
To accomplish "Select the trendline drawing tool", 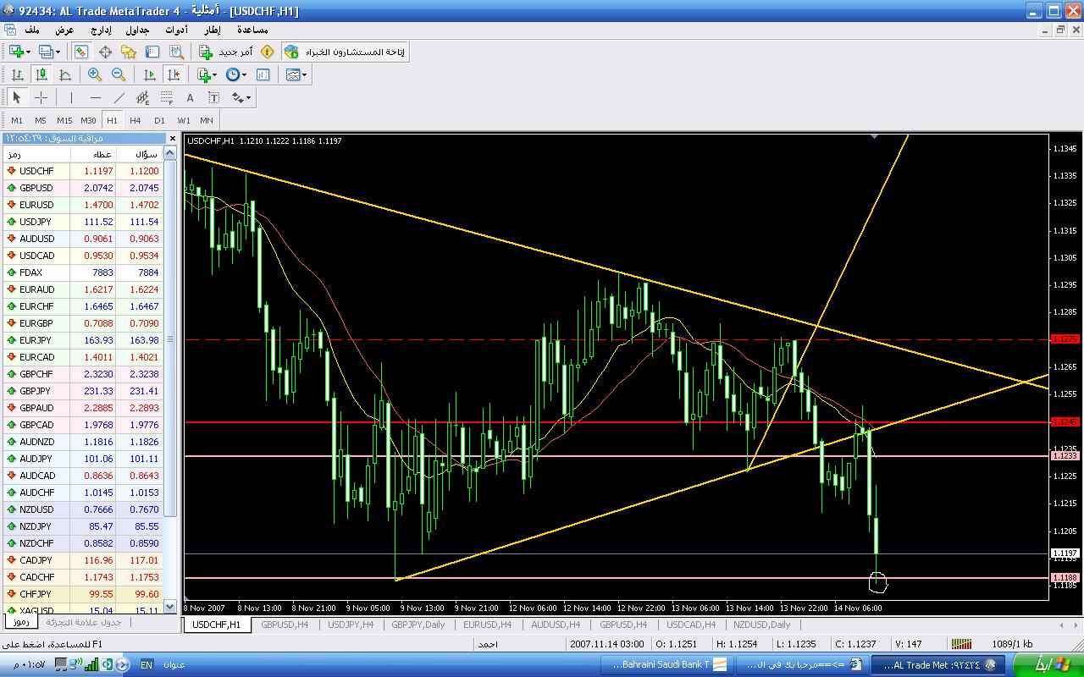I will pyautogui.click(x=119, y=97).
